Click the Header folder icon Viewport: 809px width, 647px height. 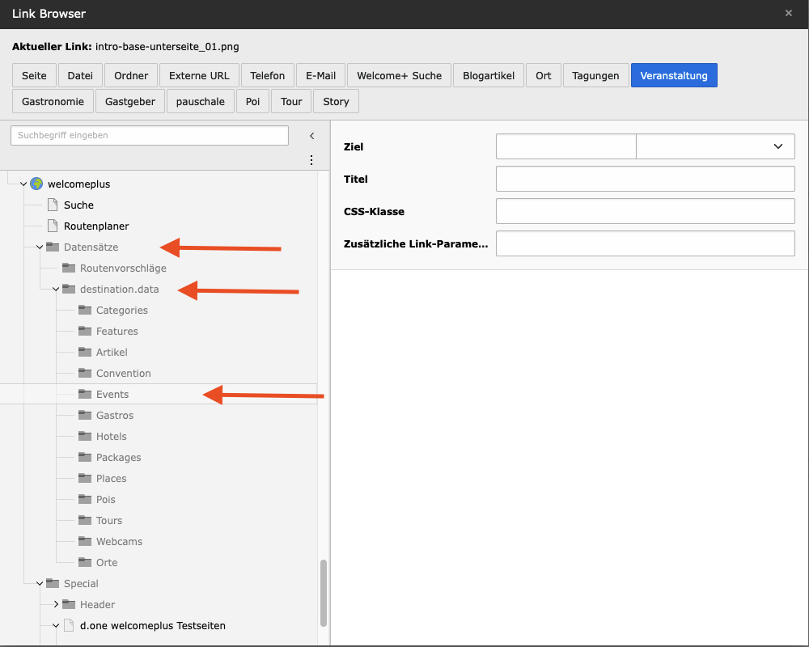tap(69, 604)
